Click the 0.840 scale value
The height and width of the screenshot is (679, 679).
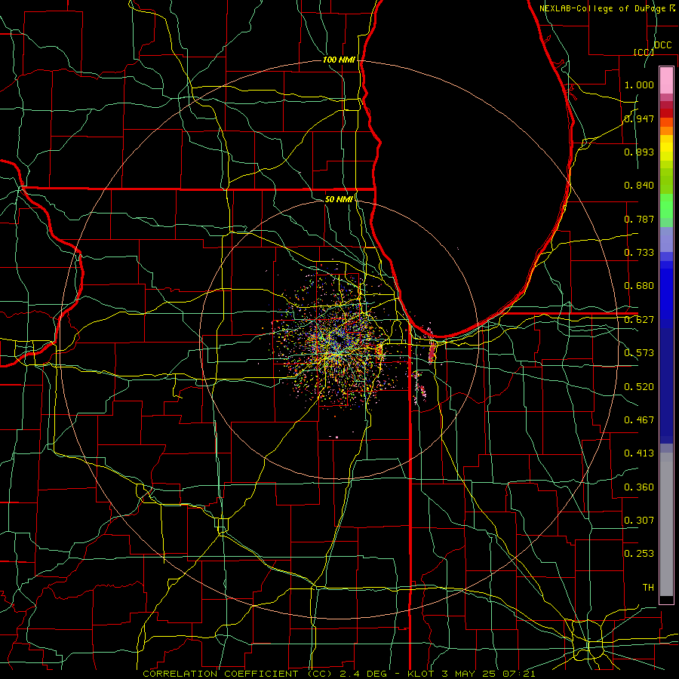(x=639, y=186)
